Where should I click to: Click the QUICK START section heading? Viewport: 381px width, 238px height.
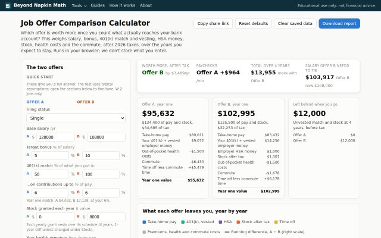tap(40, 77)
